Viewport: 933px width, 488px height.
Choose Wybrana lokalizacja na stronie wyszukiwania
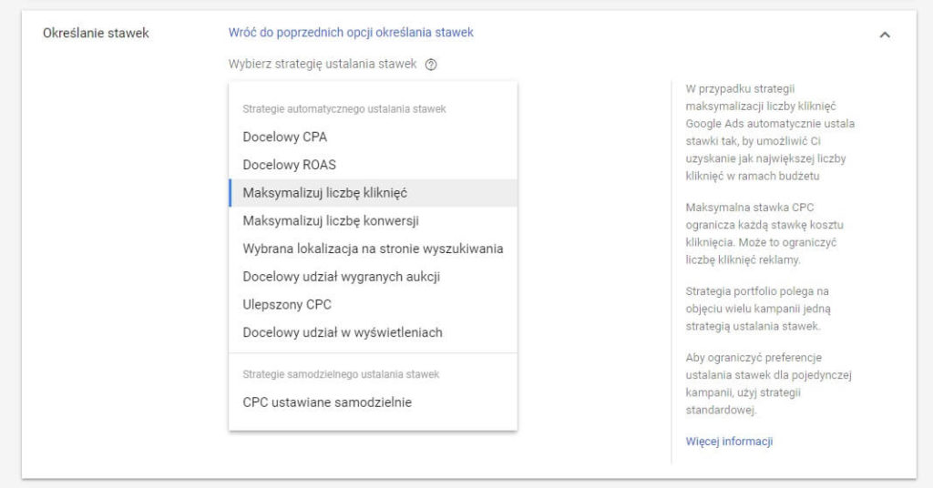tap(373, 249)
